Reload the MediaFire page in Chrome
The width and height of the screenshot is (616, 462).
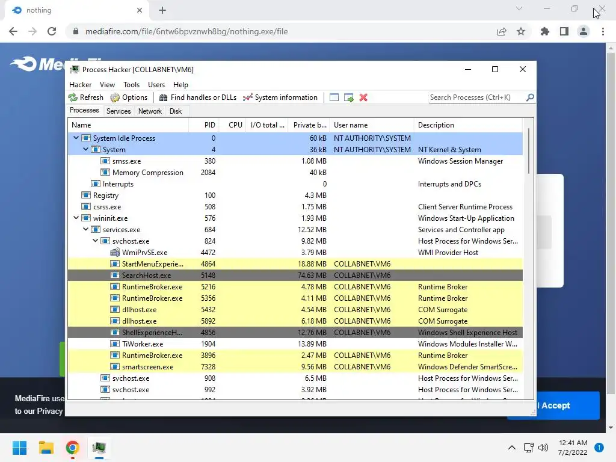pos(52,31)
